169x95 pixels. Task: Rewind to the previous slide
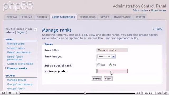pyautogui.click(x=138, y=93)
